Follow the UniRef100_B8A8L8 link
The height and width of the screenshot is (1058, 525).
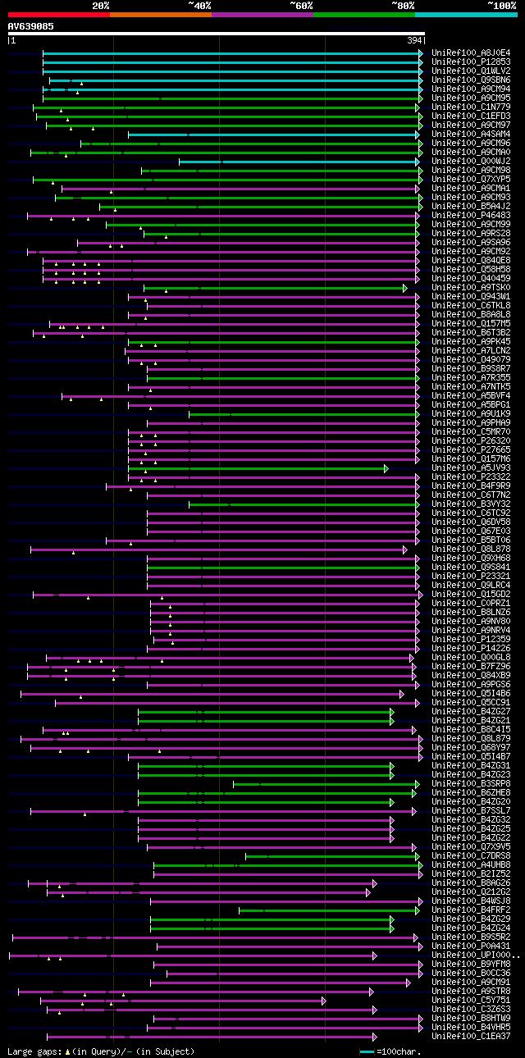[x=470, y=314]
